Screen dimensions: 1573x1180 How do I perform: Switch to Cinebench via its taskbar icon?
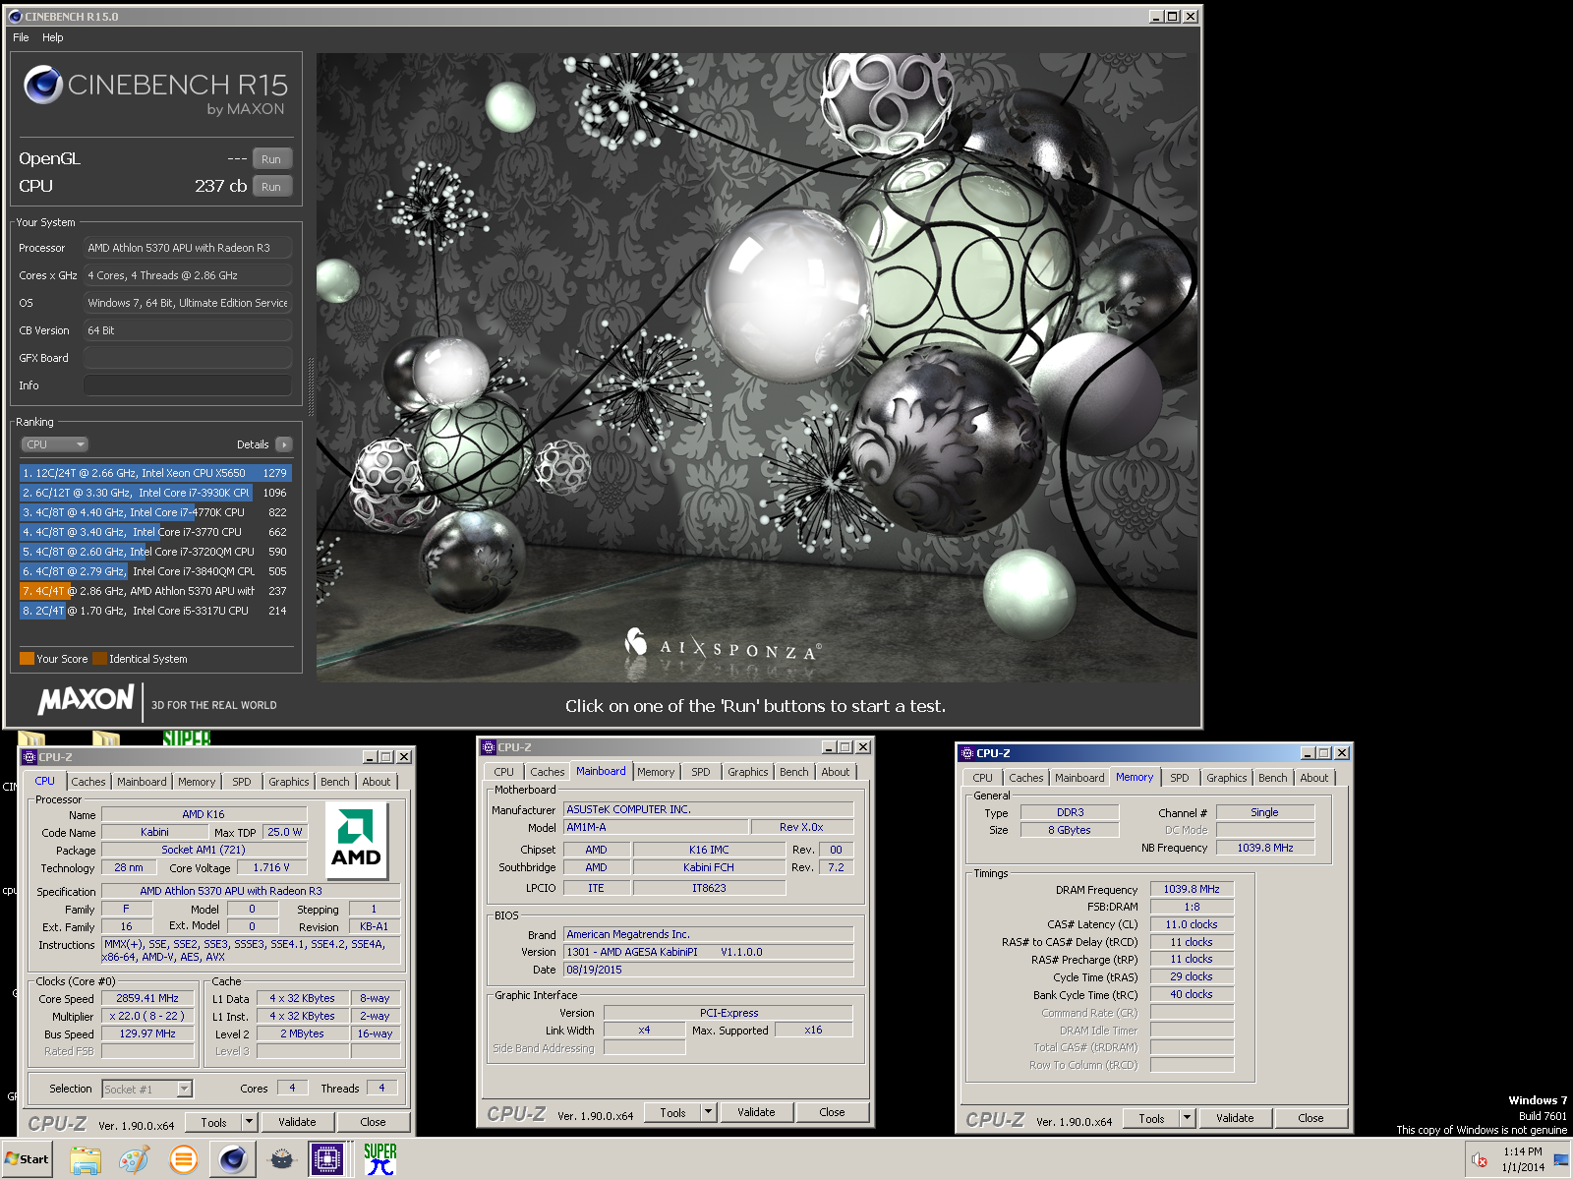click(232, 1159)
